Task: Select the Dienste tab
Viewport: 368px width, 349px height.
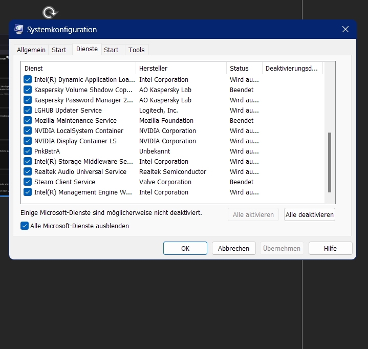Action: tap(87, 49)
